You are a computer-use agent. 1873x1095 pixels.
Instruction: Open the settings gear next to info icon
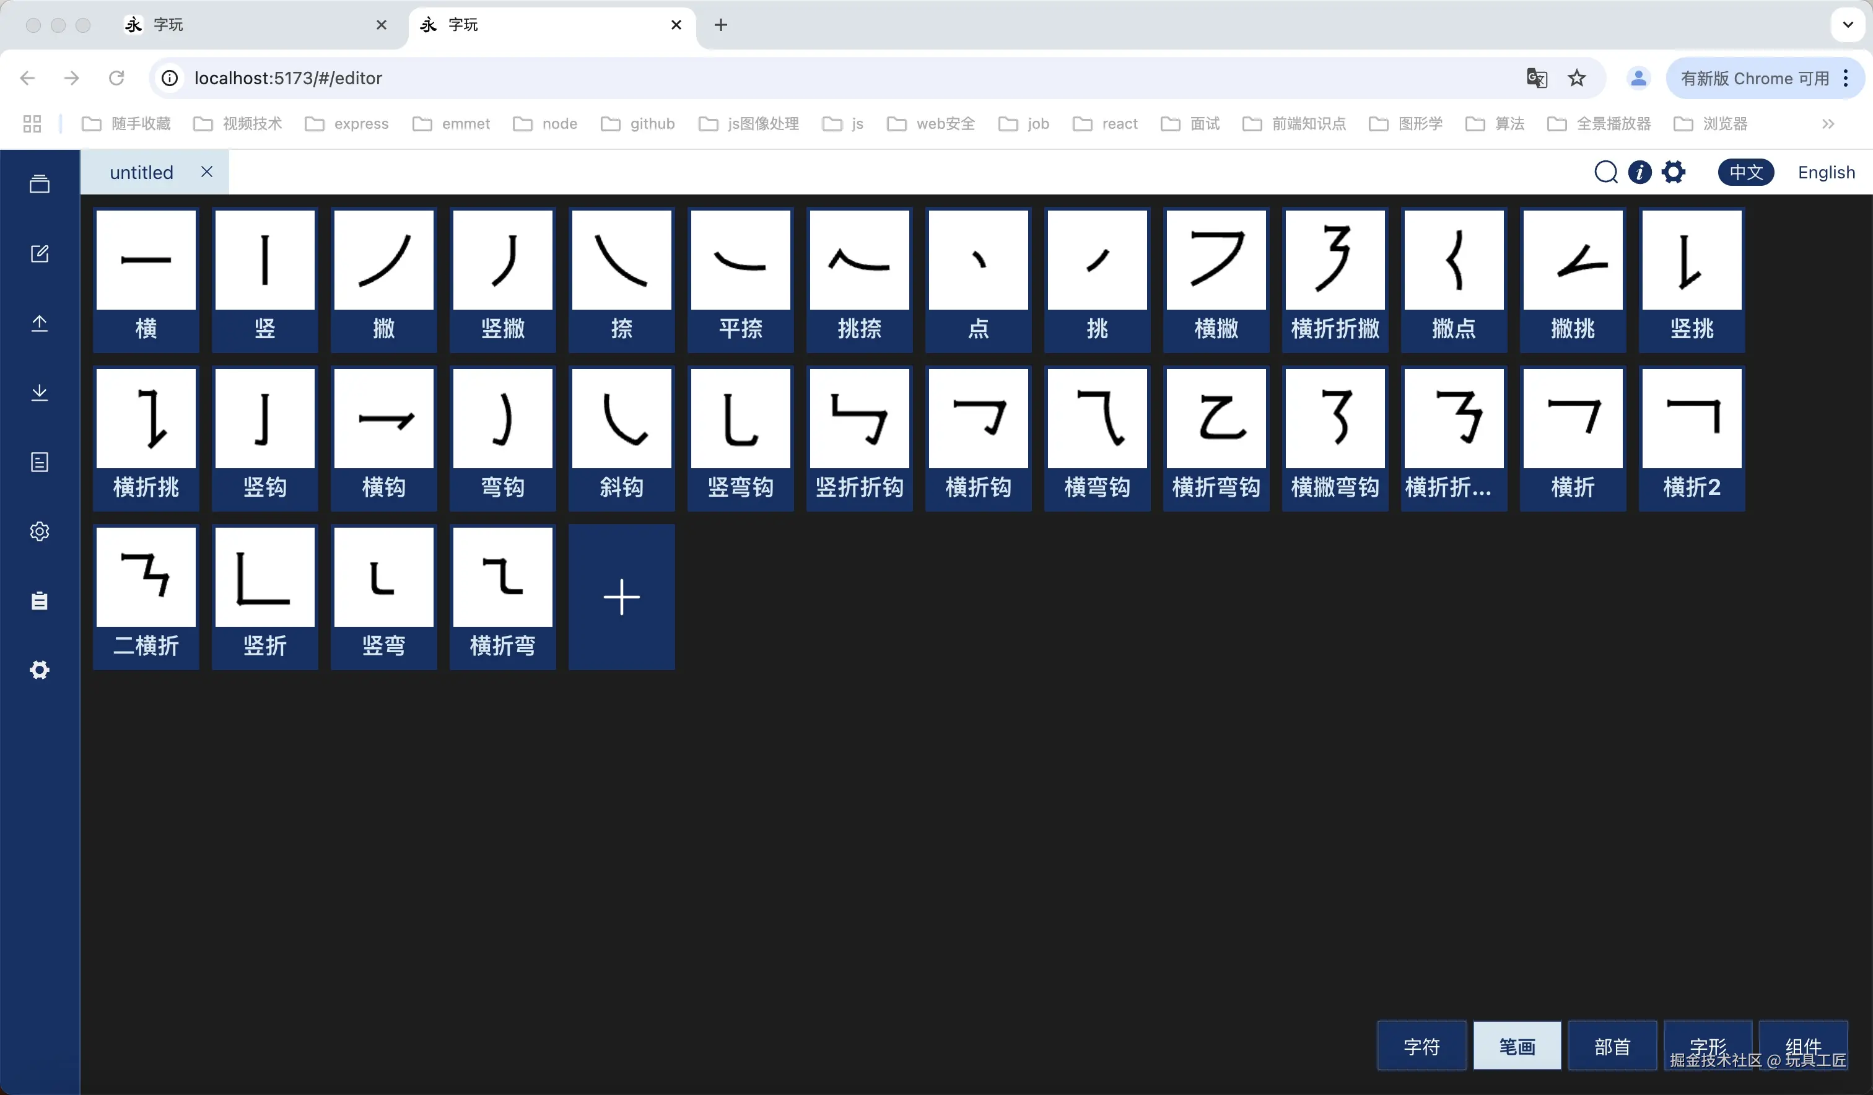tap(1674, 172)
